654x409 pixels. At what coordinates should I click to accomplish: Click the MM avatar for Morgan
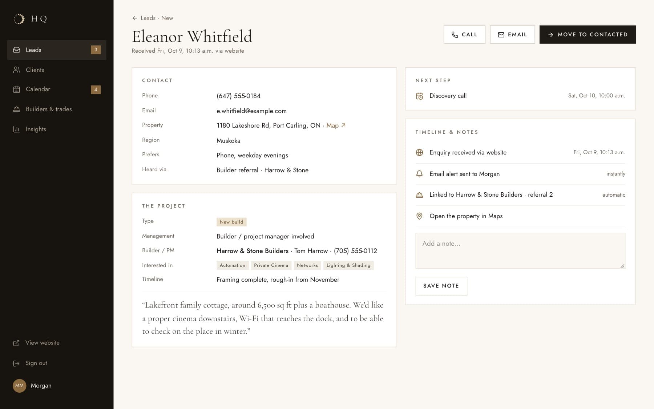(x=20, y=386)
